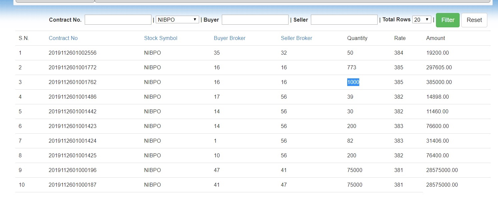Click contract number 2019112601000196 in row 9
This screenshot has width=498, height=202.
pyautogui.click(x=72, y=170)
